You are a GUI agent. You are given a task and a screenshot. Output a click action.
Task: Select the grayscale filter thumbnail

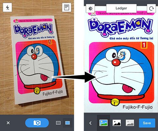coord(130,123)
